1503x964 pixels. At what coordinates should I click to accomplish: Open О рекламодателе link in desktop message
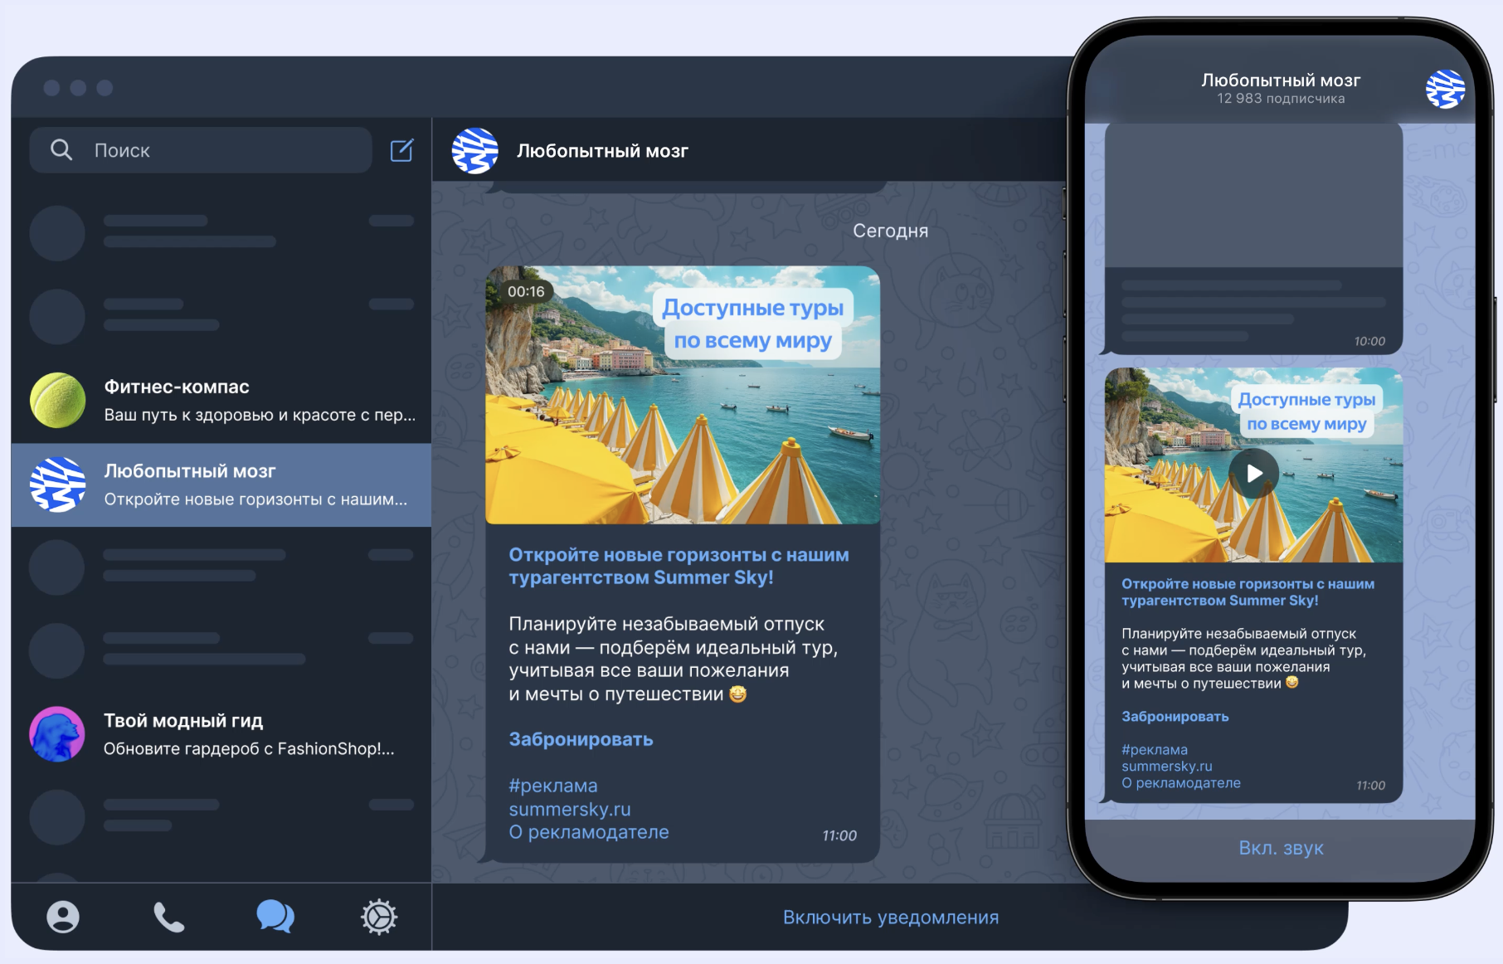click(589, 832)
